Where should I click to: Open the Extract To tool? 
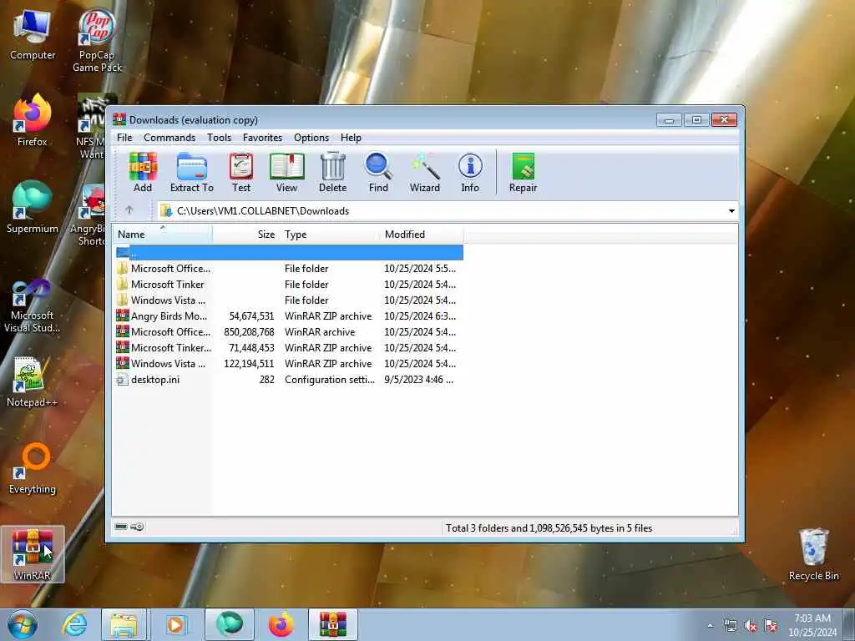(191, 173)
